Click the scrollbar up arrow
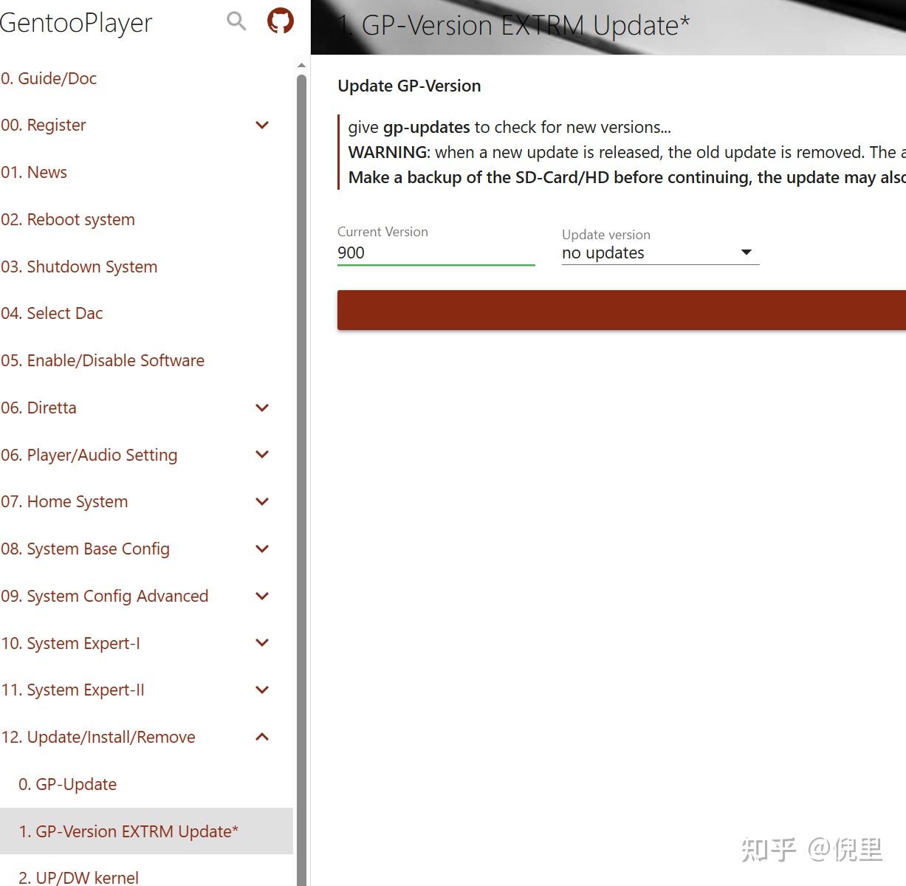The height and width of the screenshot is (886, 906). coord(301,65)
